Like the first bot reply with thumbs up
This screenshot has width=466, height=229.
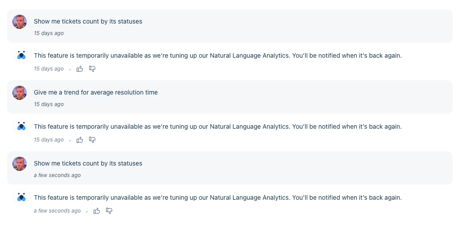[80, 69]
